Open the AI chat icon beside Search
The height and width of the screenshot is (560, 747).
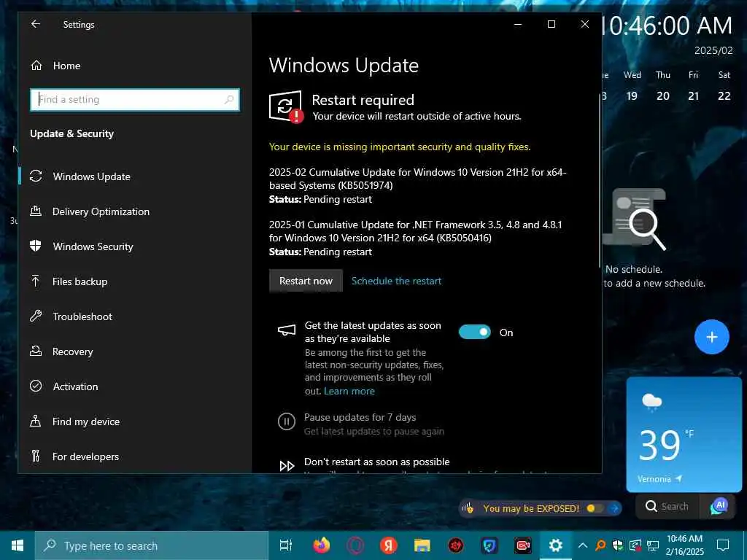pyautogui.click(x=719, y=507)
